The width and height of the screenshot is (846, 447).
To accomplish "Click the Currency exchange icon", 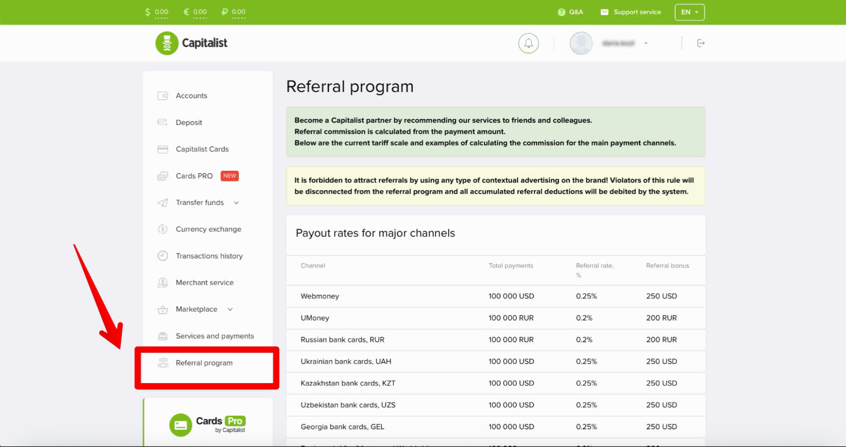I will [163, 229].
